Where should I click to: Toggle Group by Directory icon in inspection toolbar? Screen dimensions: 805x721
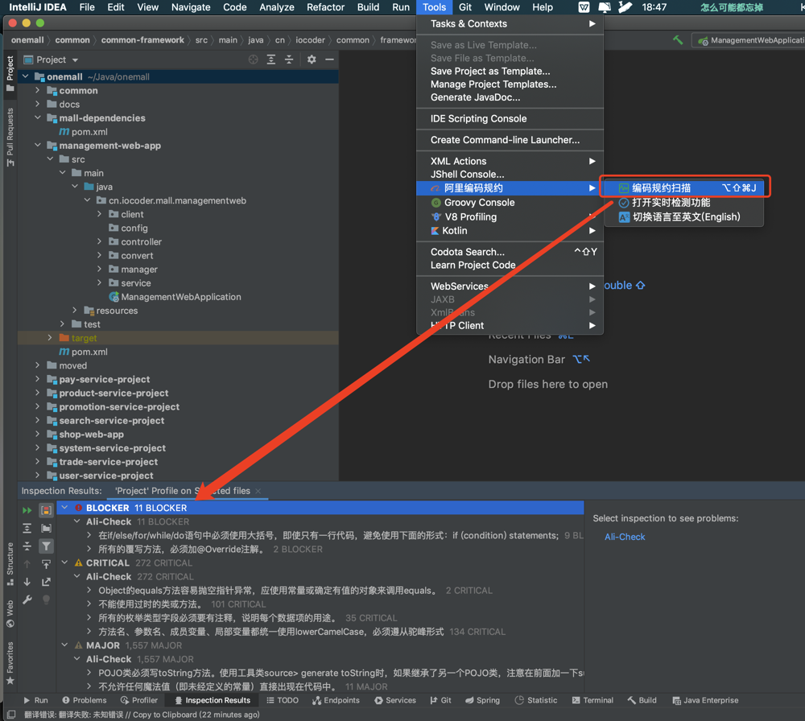point(46,528)
